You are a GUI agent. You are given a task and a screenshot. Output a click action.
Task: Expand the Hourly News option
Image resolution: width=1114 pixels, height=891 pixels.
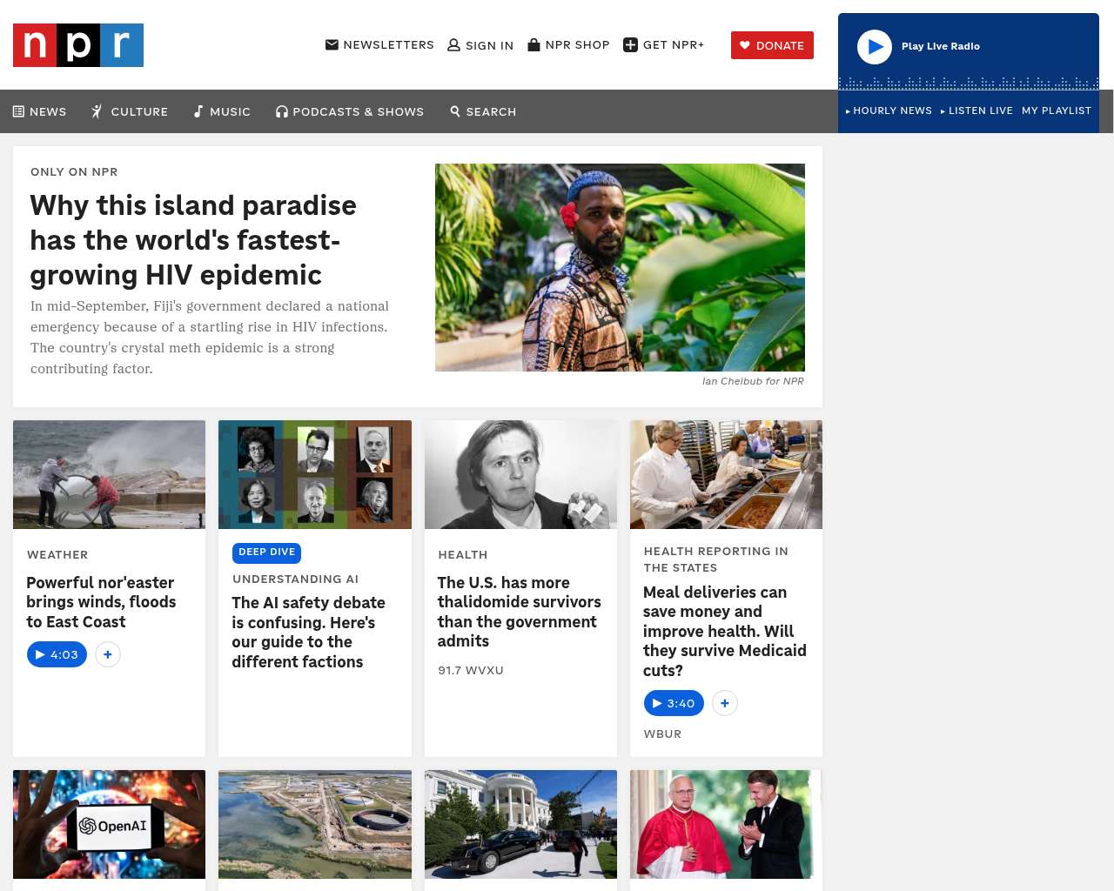pos(889,111)
